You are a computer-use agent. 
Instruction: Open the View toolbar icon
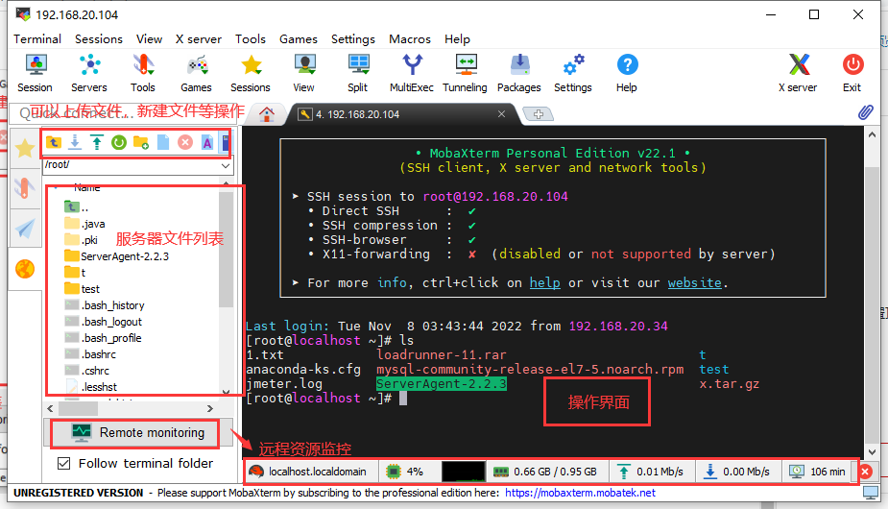(x=304, y=73)
